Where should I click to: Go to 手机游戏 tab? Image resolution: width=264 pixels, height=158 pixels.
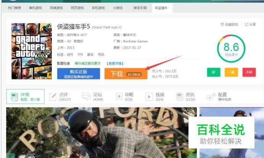tap(98, 8)
